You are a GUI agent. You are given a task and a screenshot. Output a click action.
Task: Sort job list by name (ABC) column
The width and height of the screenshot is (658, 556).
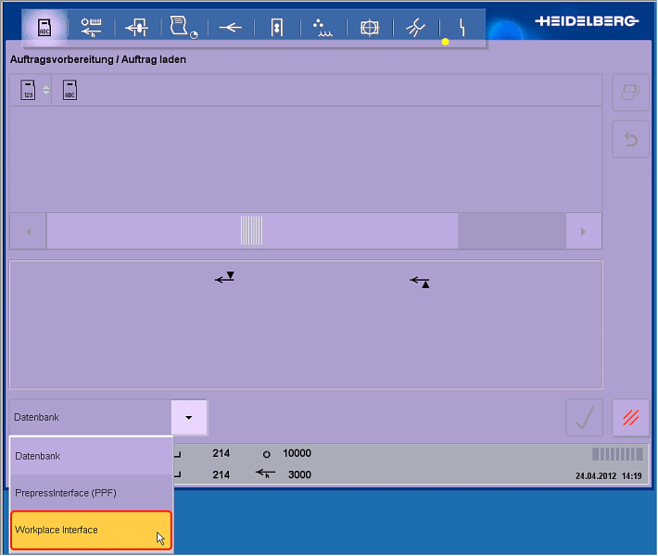click(70, 91)
